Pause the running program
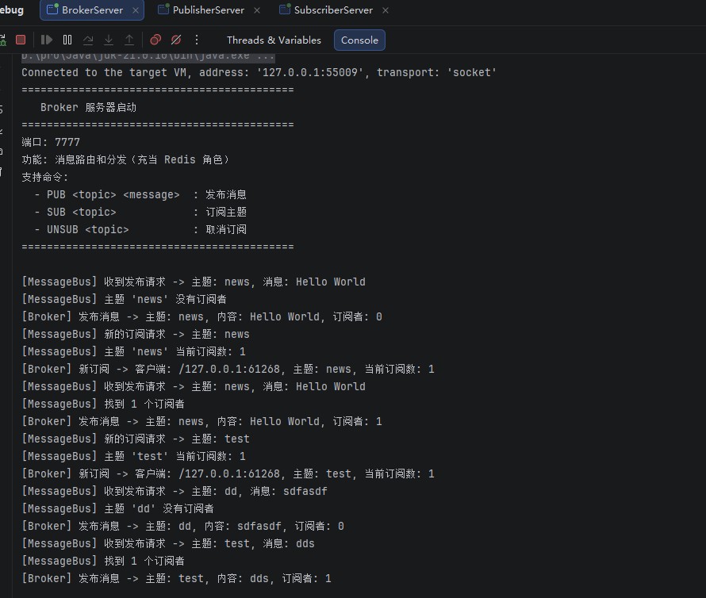 coord(67,40)
